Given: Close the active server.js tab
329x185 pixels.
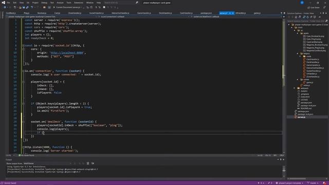Looking at the screenshot, I should tap(233, 13).
